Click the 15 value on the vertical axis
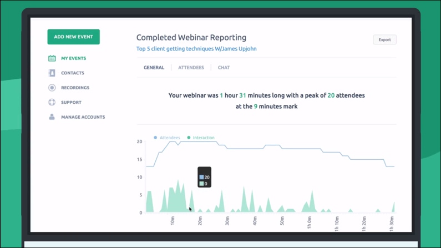The height and width of the screenshot is (248, 441). [139, 159]
